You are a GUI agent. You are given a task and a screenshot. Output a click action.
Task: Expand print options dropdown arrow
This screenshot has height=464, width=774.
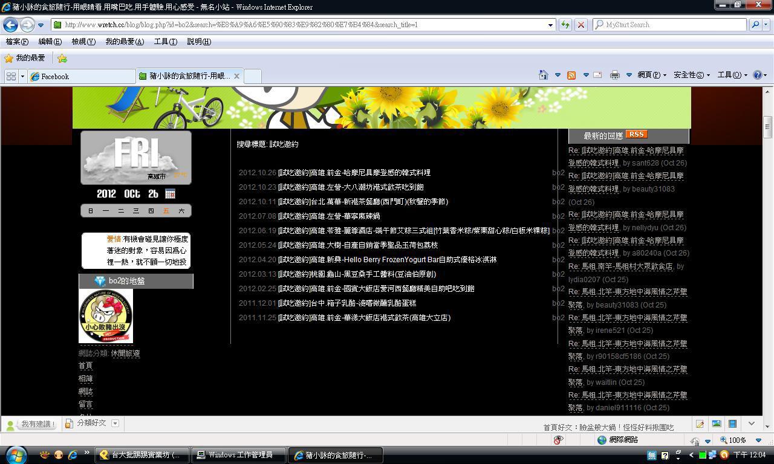pos(629,75)
